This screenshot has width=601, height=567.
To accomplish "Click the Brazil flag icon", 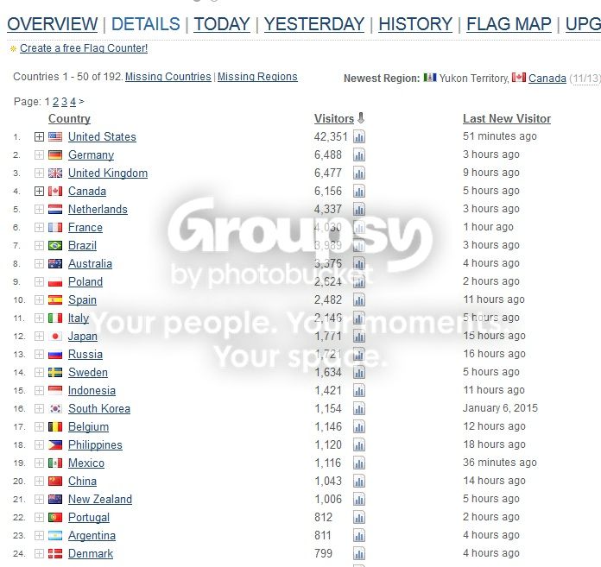I will pos(55,246).
